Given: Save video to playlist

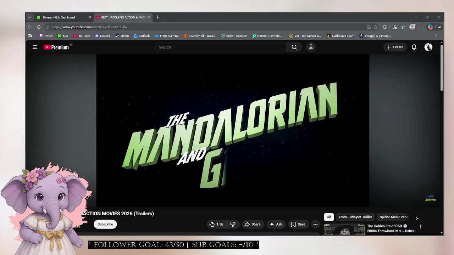Looking at the screenshot, I should [x=298, y=224].
